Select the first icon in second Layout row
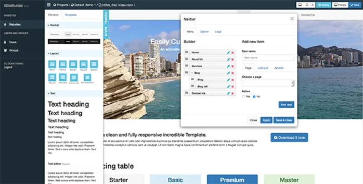363x184 pixels. [52, 77]
